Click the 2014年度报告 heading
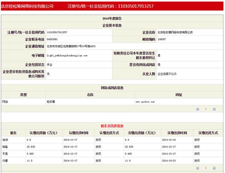The height and width of the screenshot is (173, 225). coord(112,18)
